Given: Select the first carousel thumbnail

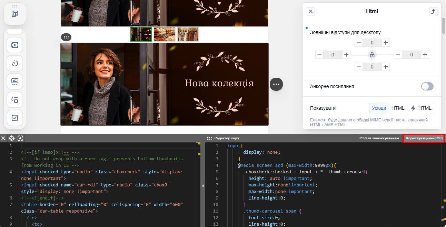Looking at the screenshot, I should pyautogui.click(x=141, y=34).
